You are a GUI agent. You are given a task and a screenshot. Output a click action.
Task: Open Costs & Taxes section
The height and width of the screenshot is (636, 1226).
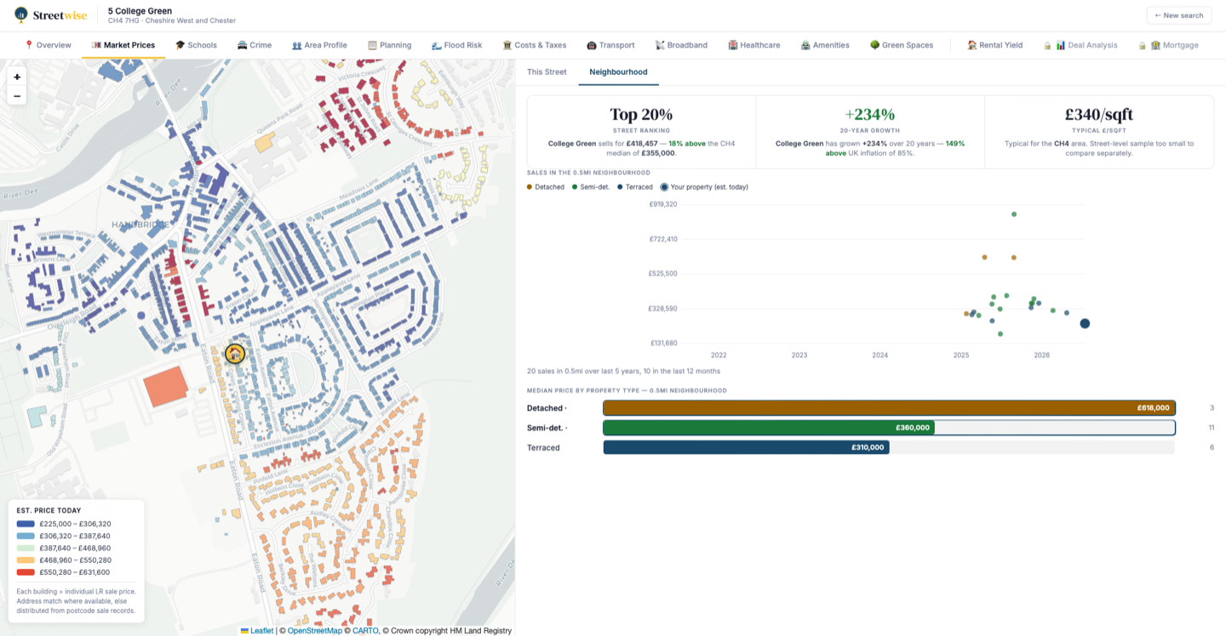pos(535,45)
